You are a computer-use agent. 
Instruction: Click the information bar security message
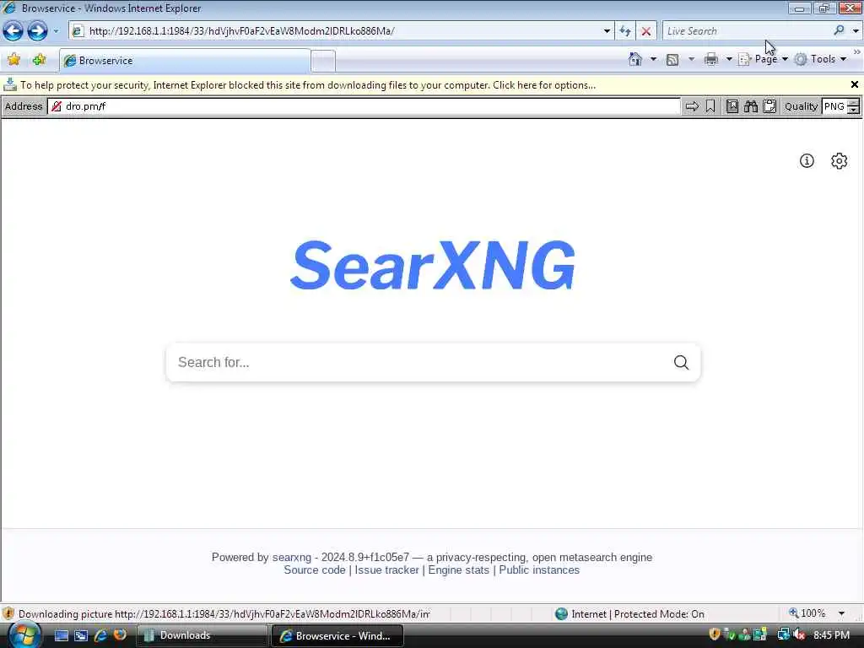(308, 85)
